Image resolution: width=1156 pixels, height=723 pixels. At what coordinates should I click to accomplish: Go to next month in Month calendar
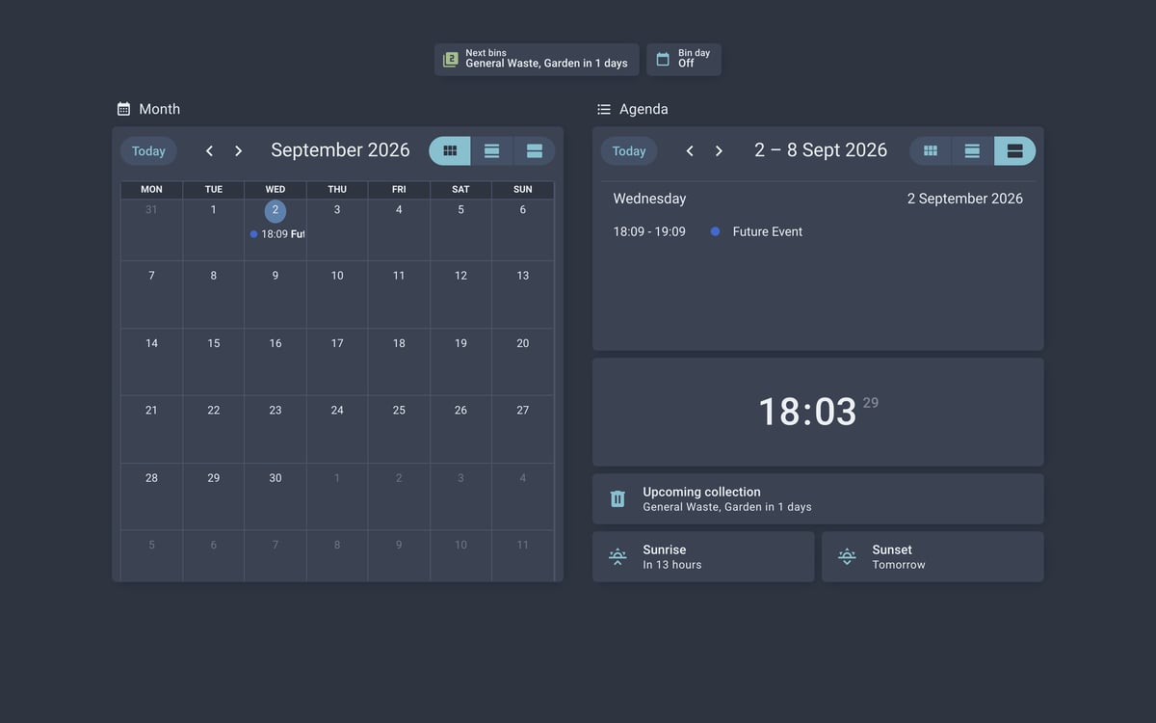tap(238, 150)
